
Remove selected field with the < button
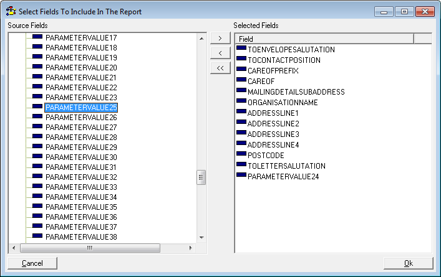[x=220, y=53]
